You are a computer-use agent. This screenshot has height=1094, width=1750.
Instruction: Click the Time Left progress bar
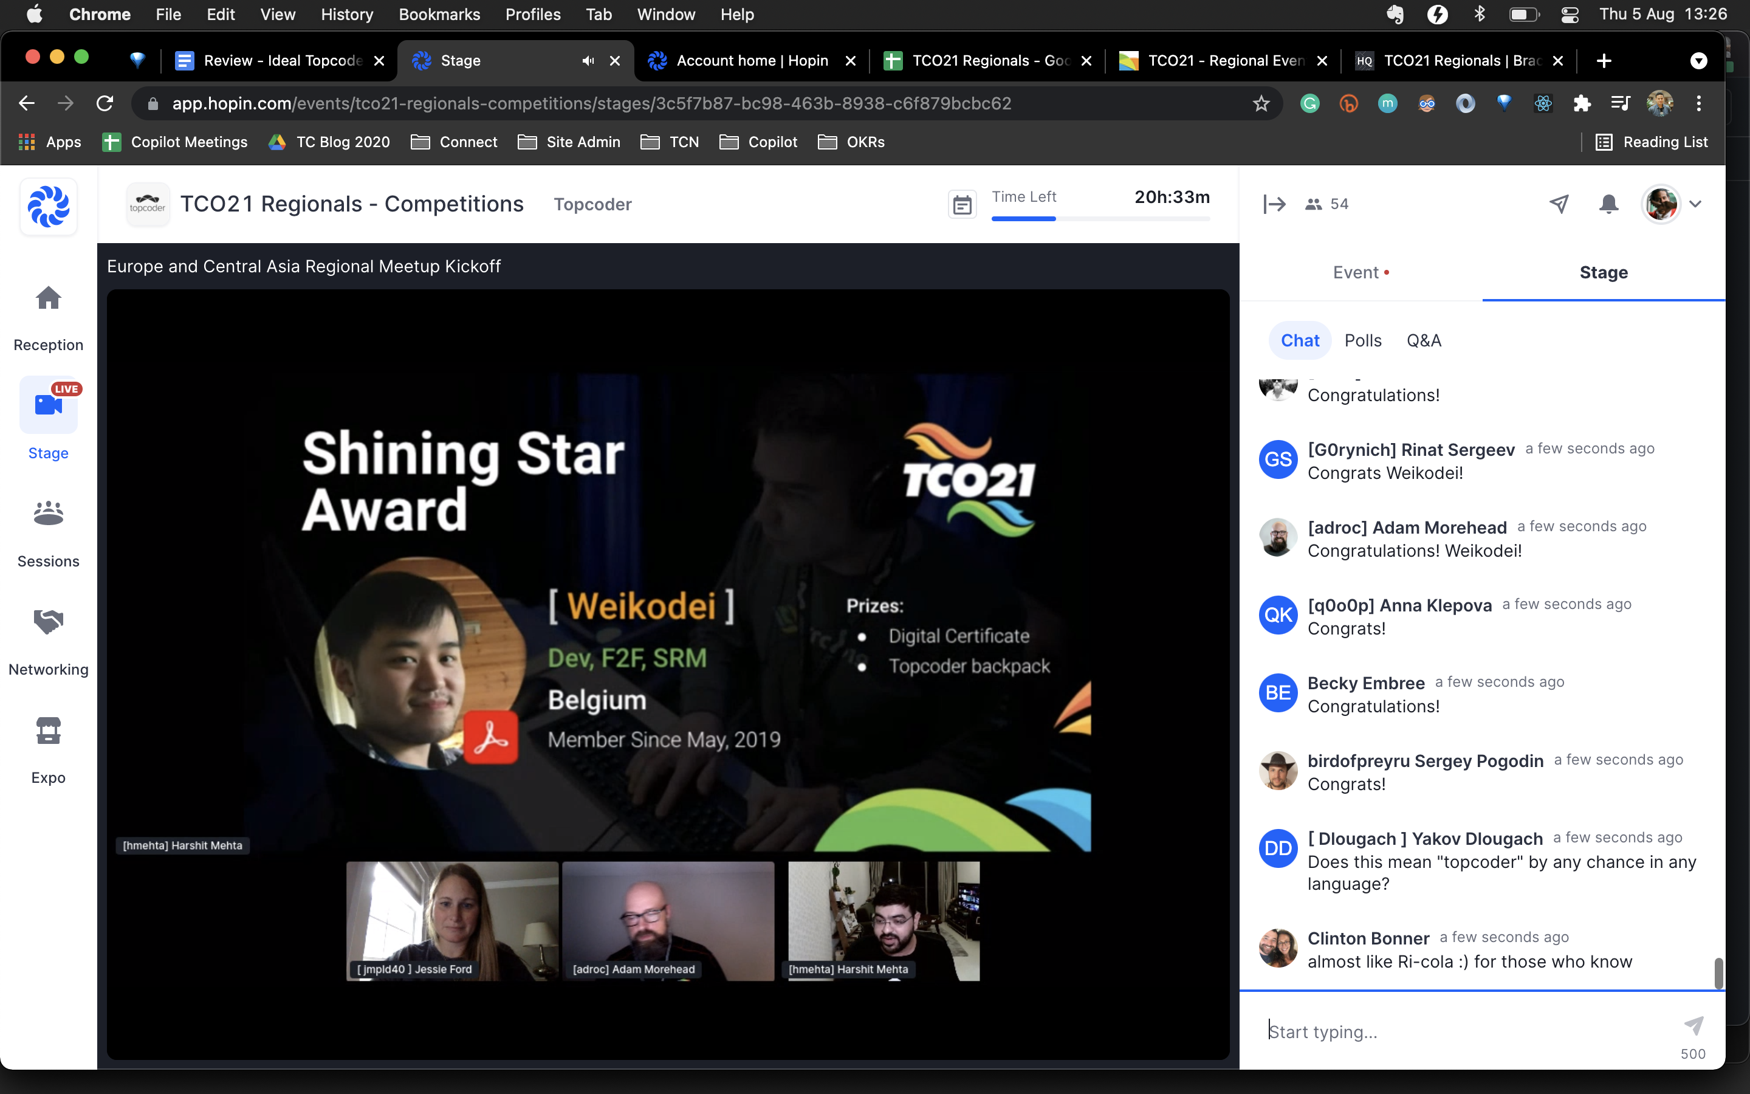pos(1100,219)
